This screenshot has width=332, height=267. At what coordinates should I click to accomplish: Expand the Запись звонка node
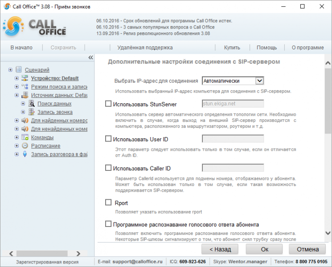pos(23,112)
